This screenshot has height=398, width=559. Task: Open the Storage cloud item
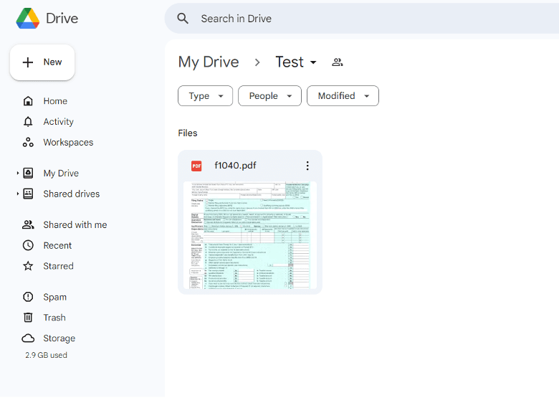[x=59, y=338]
